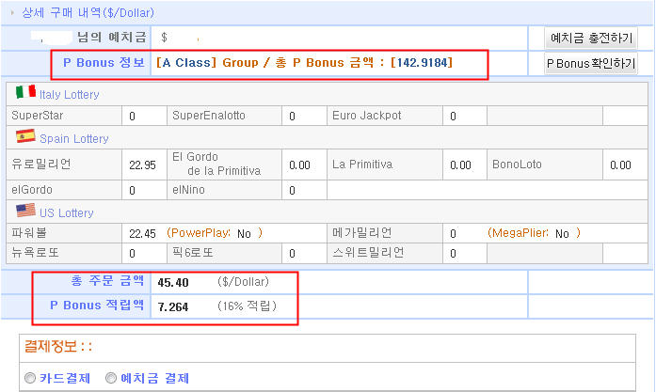Click the total order amount 45.40
The width and height of the screenshot is (656, 392).
[x=173, y=283]
